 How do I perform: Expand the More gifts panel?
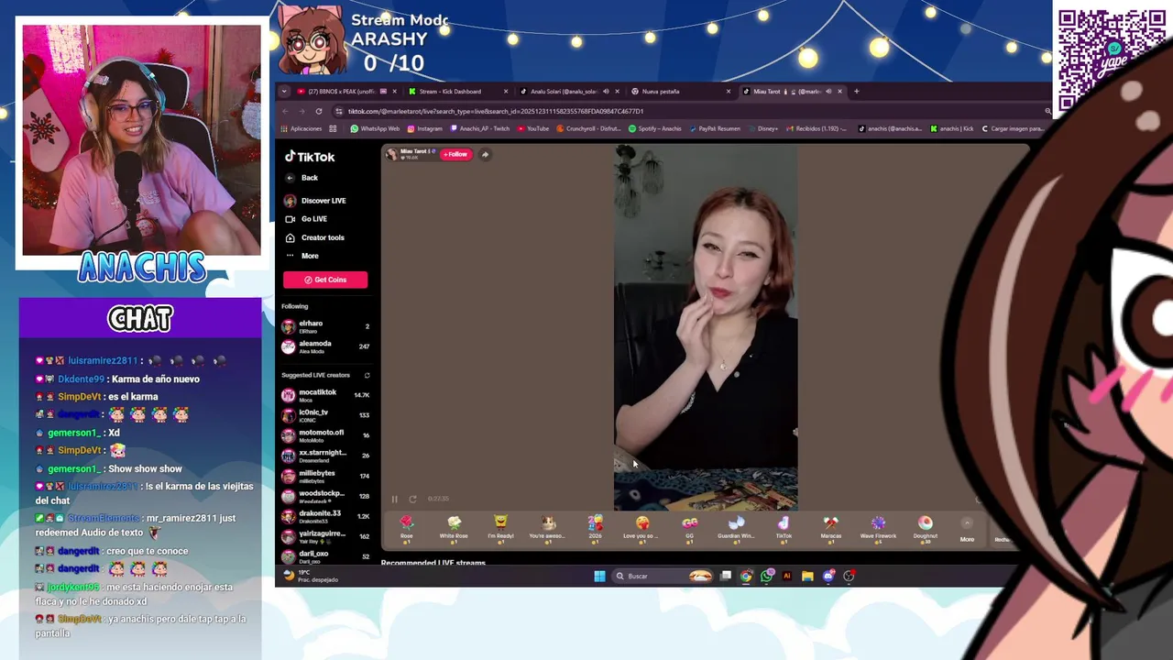[967, 529]
